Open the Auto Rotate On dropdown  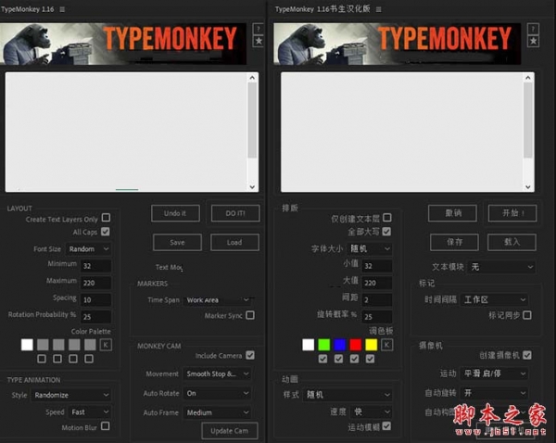(x=217, y=393)
